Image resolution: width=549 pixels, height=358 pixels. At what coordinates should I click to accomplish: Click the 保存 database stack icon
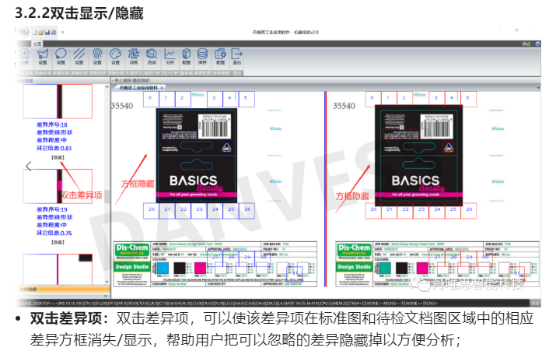tap(202, 56)
